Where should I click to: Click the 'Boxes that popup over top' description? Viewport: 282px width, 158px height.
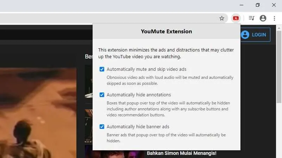168,109
